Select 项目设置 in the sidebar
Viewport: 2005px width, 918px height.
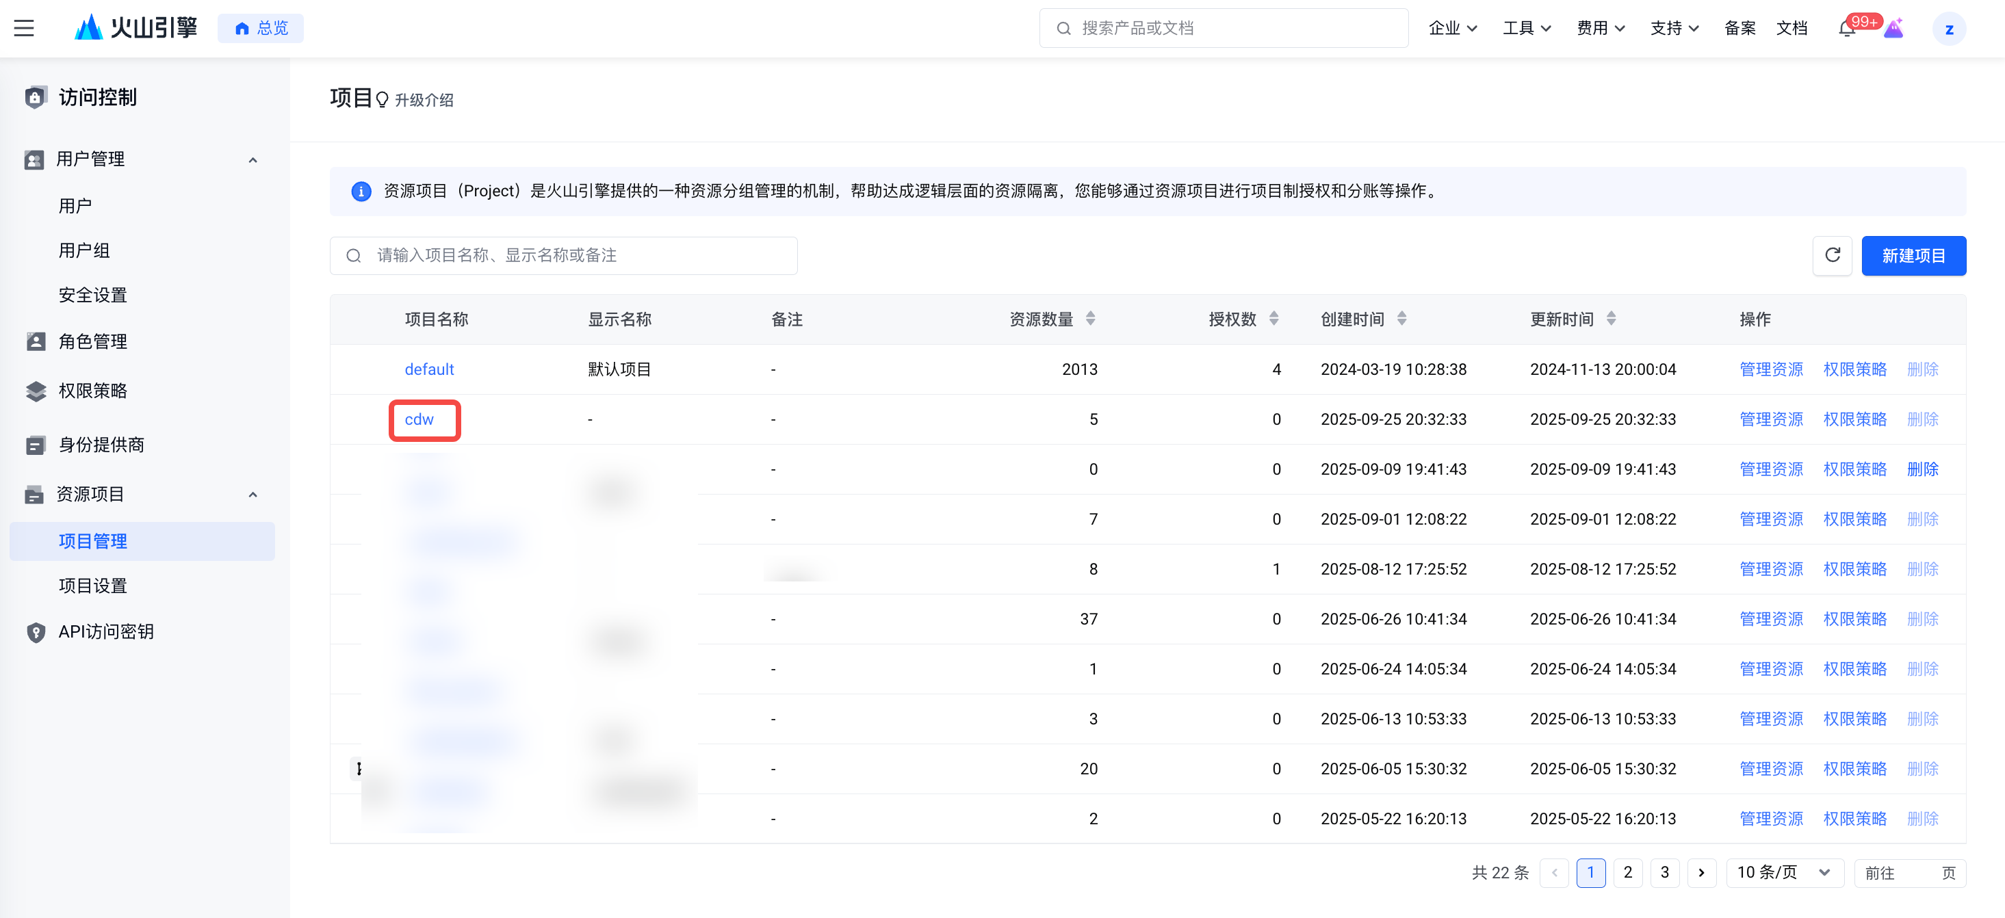click(x=92, y=585)
